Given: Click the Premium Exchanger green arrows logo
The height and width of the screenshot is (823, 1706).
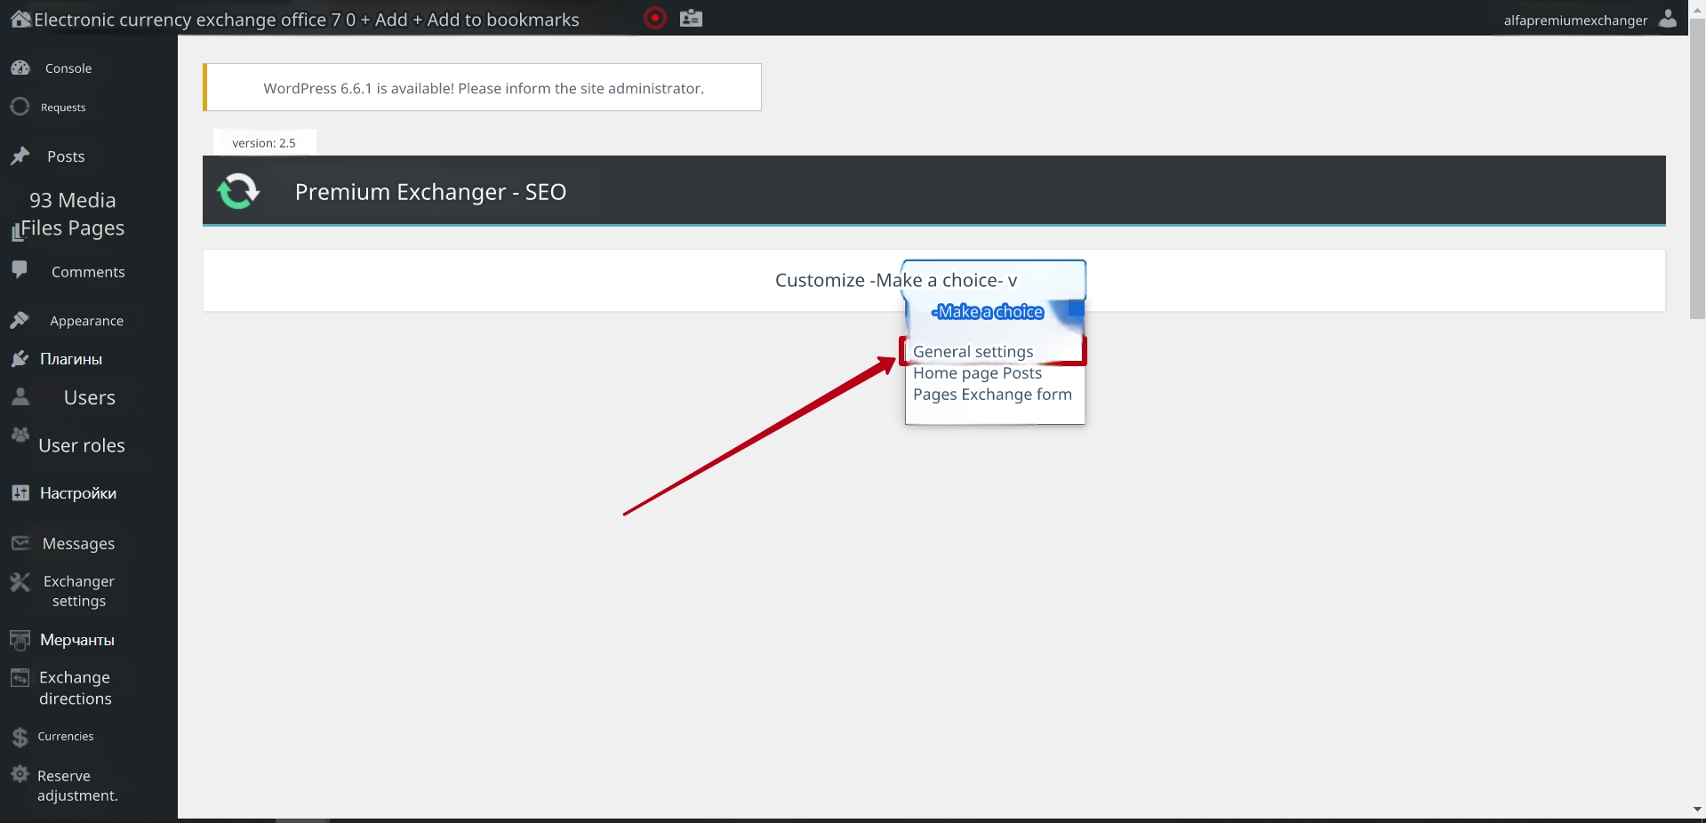Looking at the screenshot, I should (x=238, y=191).
